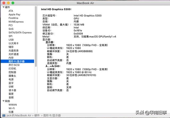
Task: Select 诊断 diagnostics entry
Action: pyautogui.click(x=11, y=87)
